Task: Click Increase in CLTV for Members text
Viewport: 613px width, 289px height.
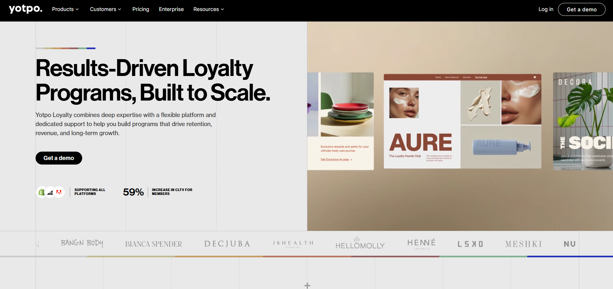Action: (172, 192)
